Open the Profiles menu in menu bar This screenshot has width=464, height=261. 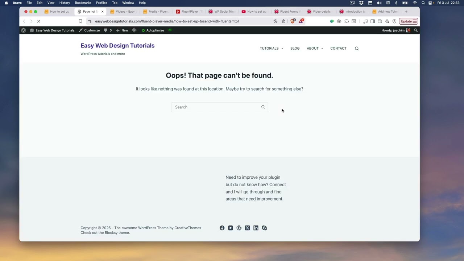(101, 3)
